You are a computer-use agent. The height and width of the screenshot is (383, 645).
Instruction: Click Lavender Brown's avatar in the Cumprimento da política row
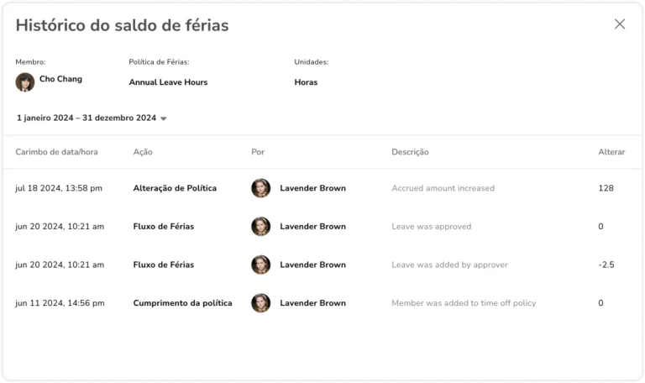(x=261, y=302)
